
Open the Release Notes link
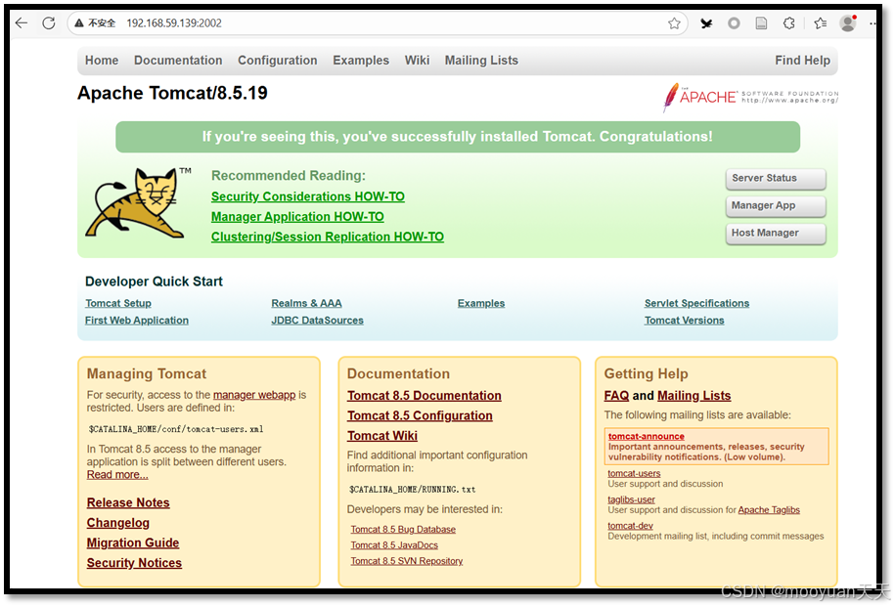[x=128, y=503]
